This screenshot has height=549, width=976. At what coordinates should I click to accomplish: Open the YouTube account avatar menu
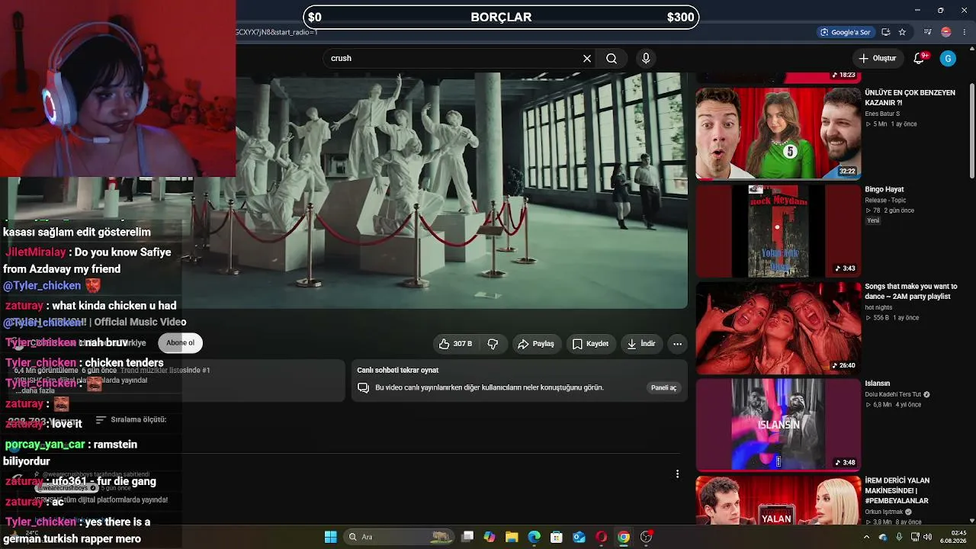948,58
